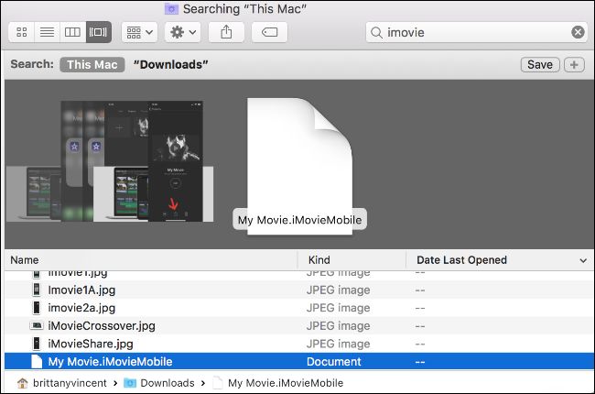
Task: Click the iMovieCrossover.jpg file icon
Action: tap(37, 325)
